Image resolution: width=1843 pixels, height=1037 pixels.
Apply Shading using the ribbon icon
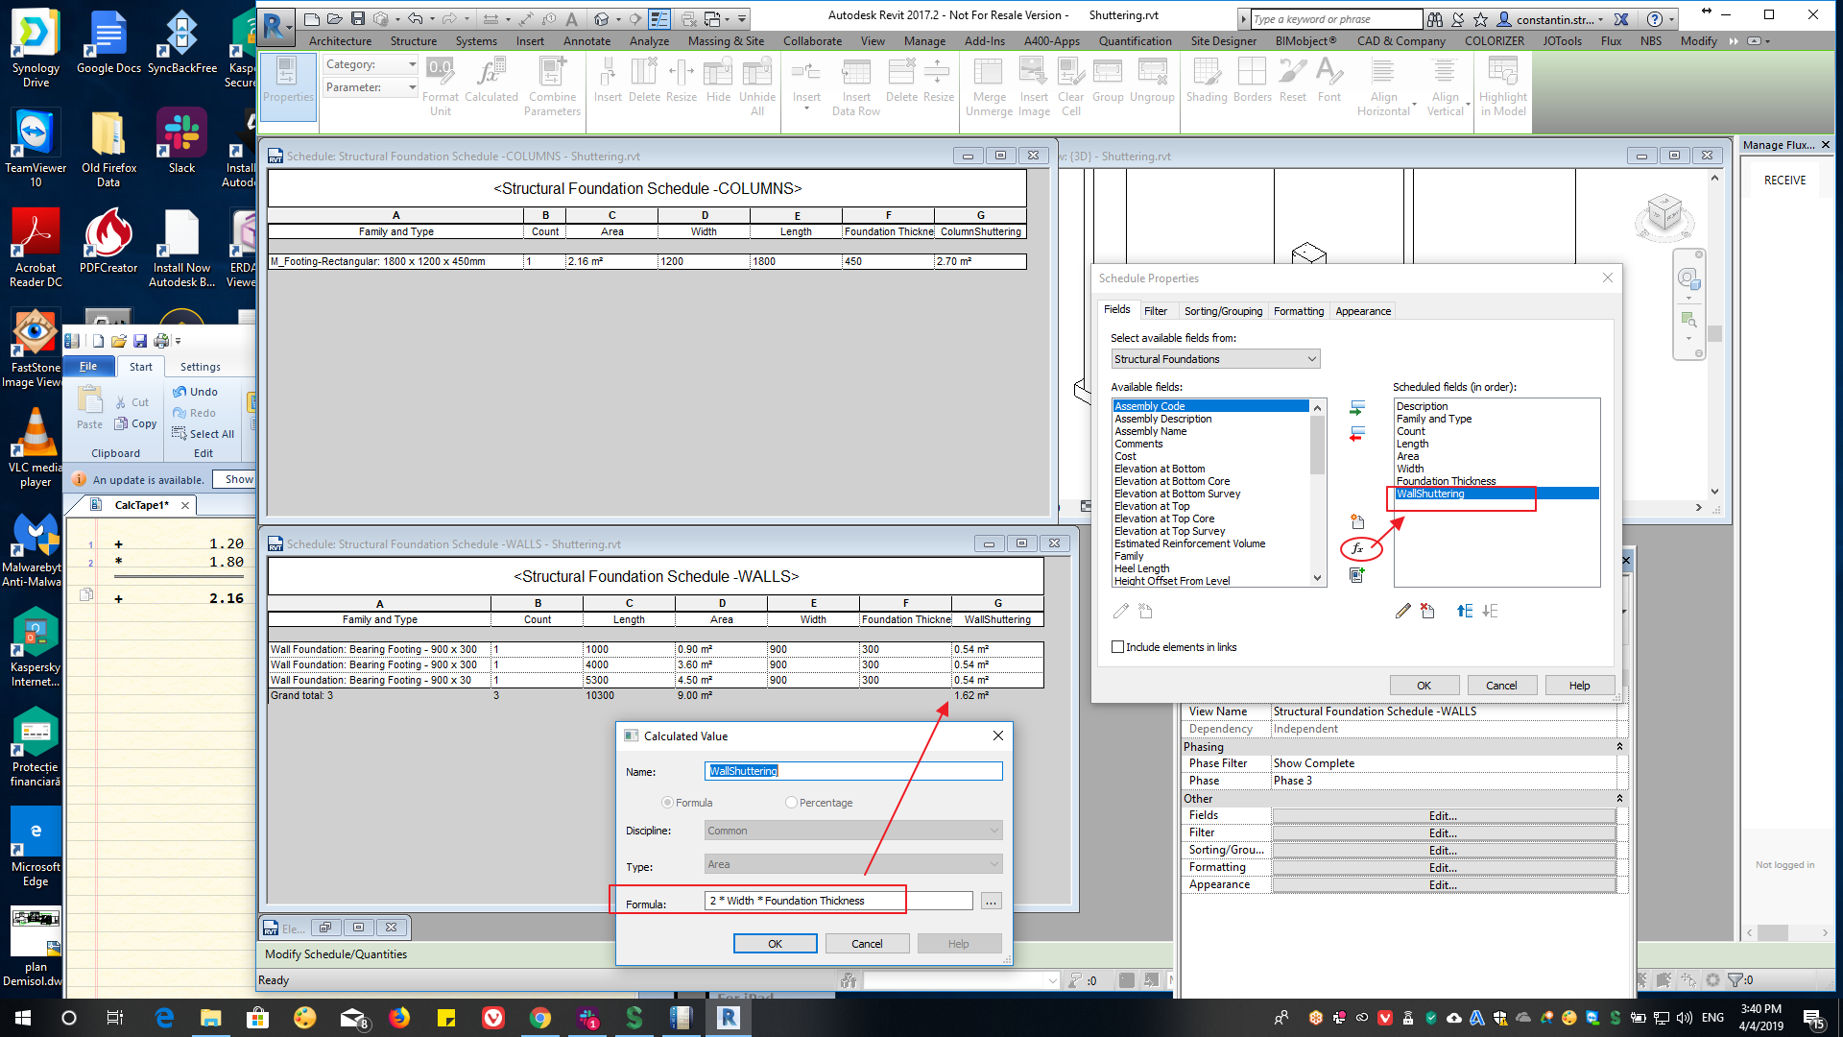click(1207, 82)
